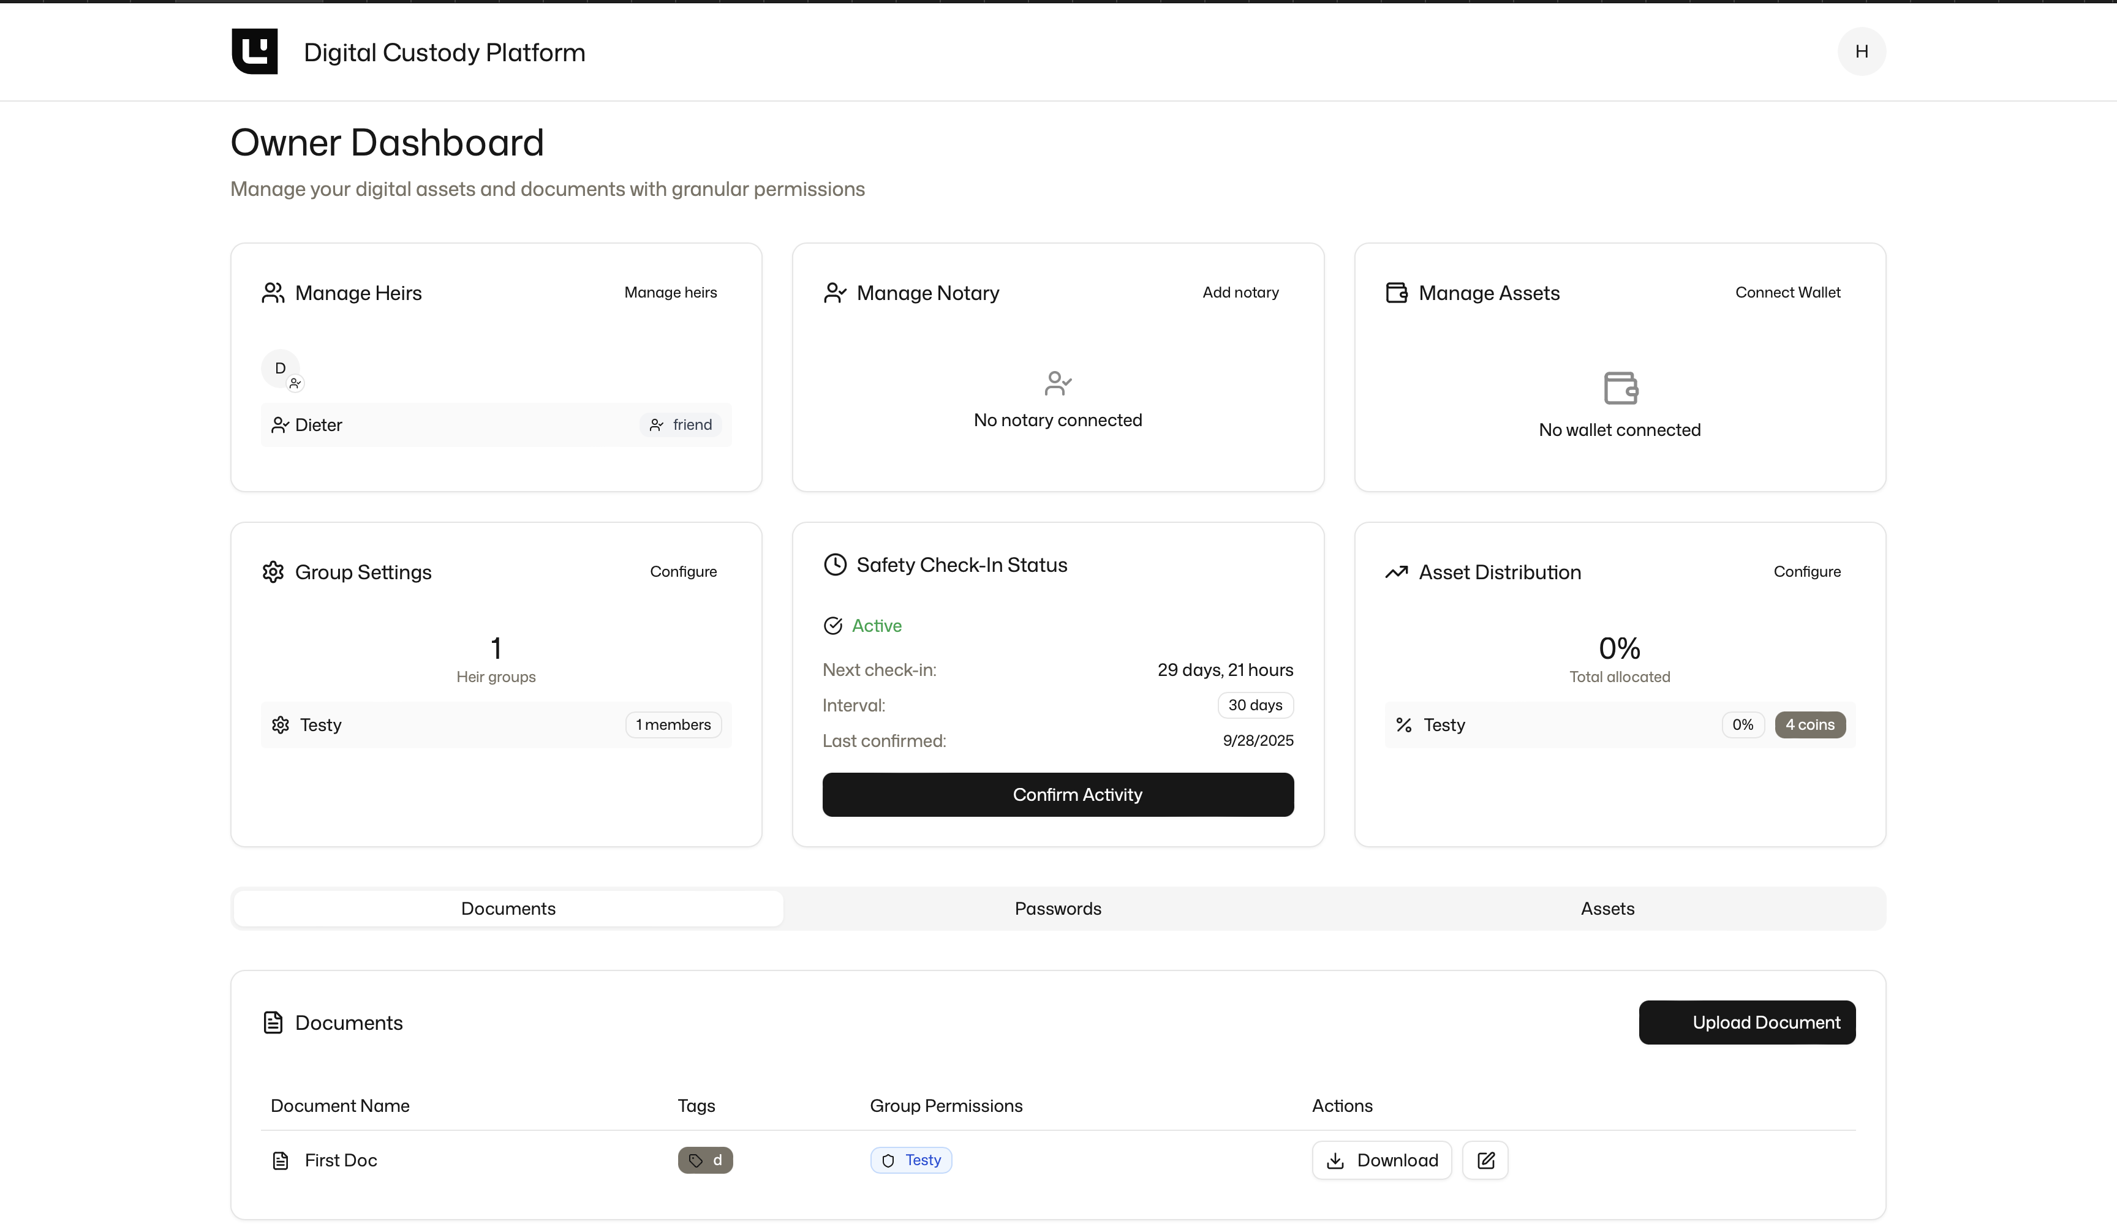This screenshot has width=2117, height=1227.
Task: Open the H user avatar menu
Action: point(1861,51)
